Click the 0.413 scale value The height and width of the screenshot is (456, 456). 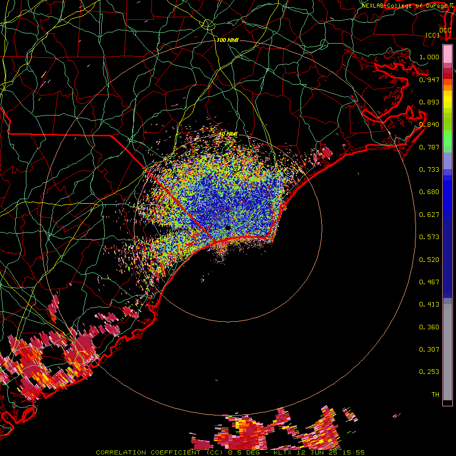click(429, 305)
